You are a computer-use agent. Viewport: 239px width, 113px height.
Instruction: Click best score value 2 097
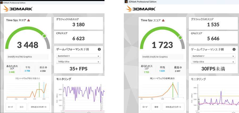coord(177,71)
